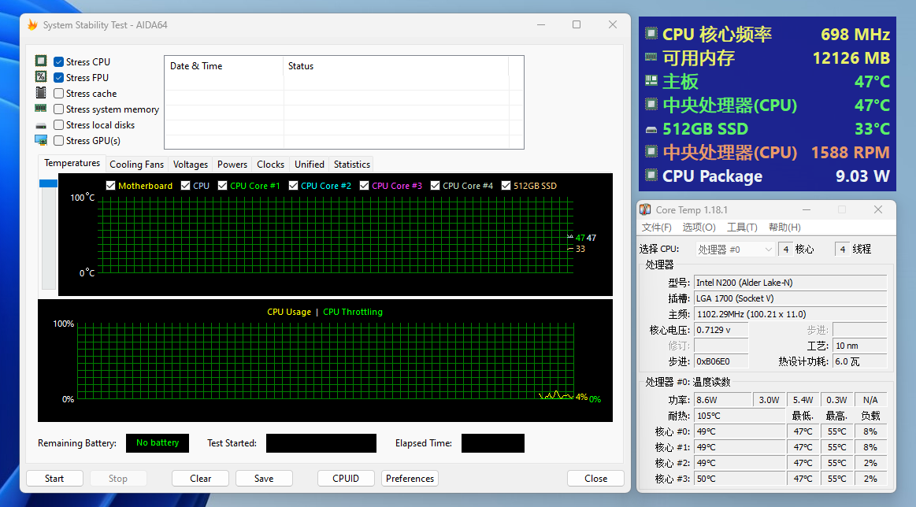Uncheck Stress FPU option
This screenshot has height=507, width=916.
58,78
